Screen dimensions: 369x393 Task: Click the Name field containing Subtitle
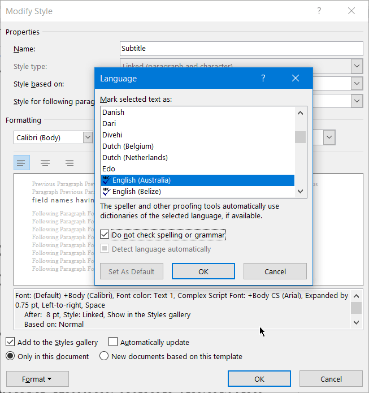(x=241, y=49)
